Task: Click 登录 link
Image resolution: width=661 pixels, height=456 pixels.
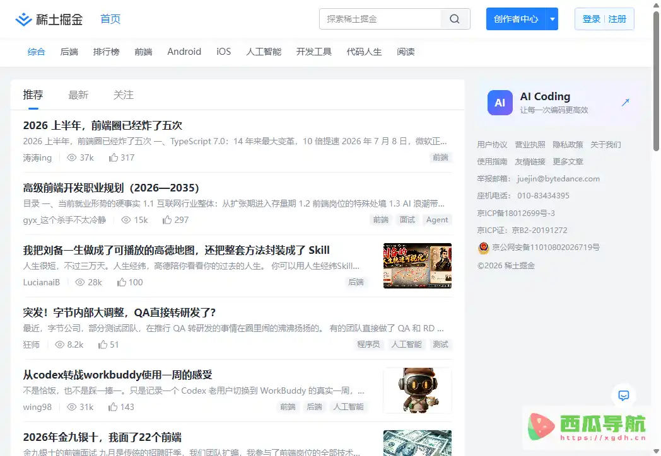Action: pos(591,19)
